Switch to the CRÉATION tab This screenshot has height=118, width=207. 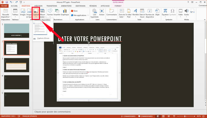(38, 6)
